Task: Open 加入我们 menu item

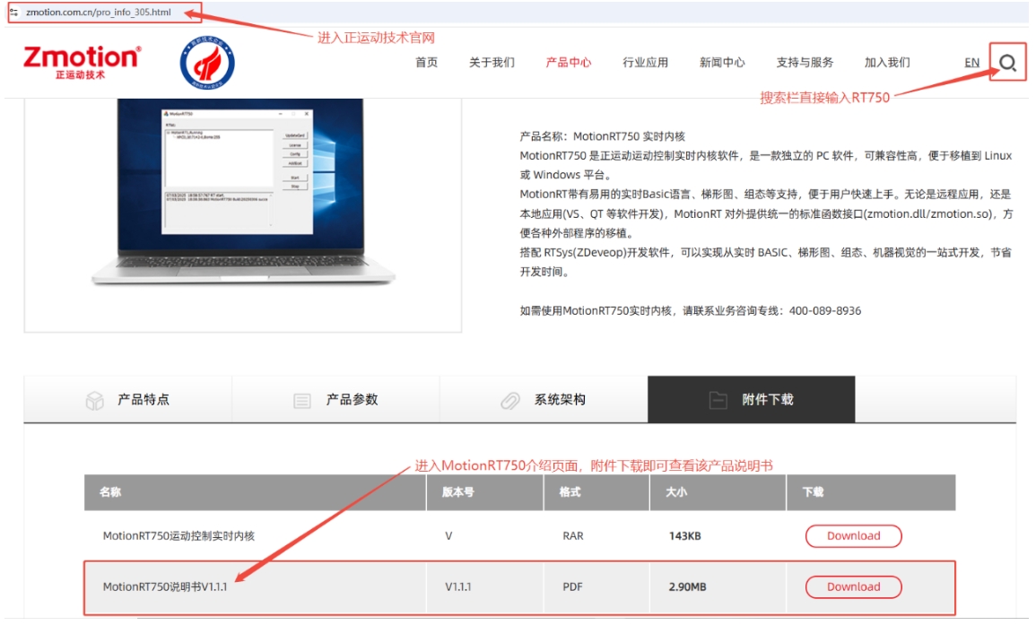Action: coord(887,62)
